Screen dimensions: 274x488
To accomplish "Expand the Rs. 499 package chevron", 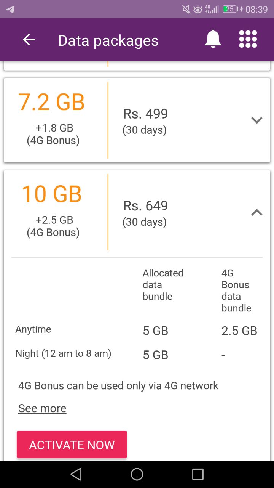I will coord(257,120).
